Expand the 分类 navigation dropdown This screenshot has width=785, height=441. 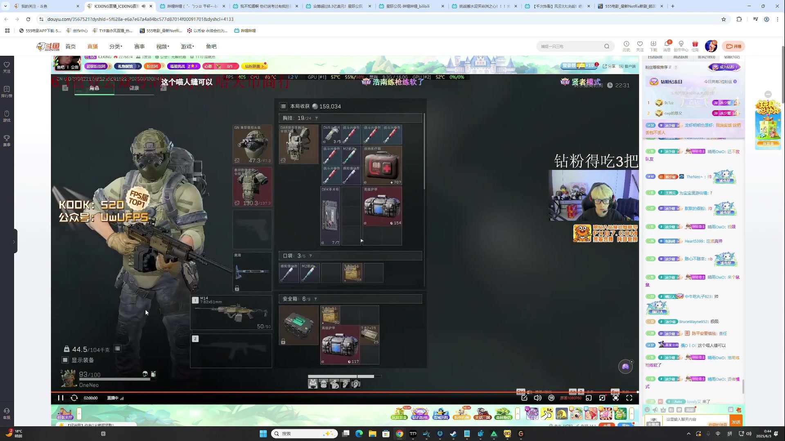116,47
